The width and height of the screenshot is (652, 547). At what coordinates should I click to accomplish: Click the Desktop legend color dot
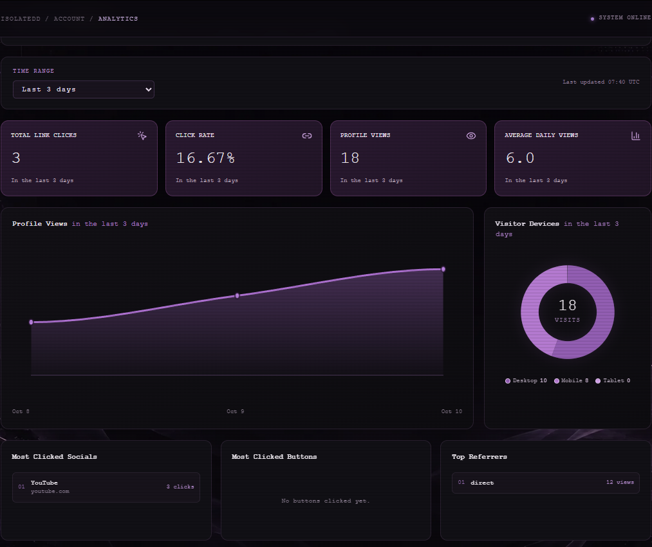(508, 381)
